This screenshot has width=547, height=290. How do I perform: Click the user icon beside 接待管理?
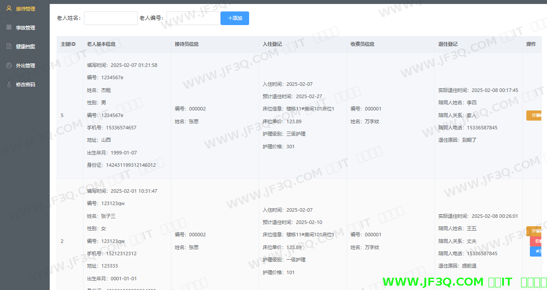pos(9,8)
